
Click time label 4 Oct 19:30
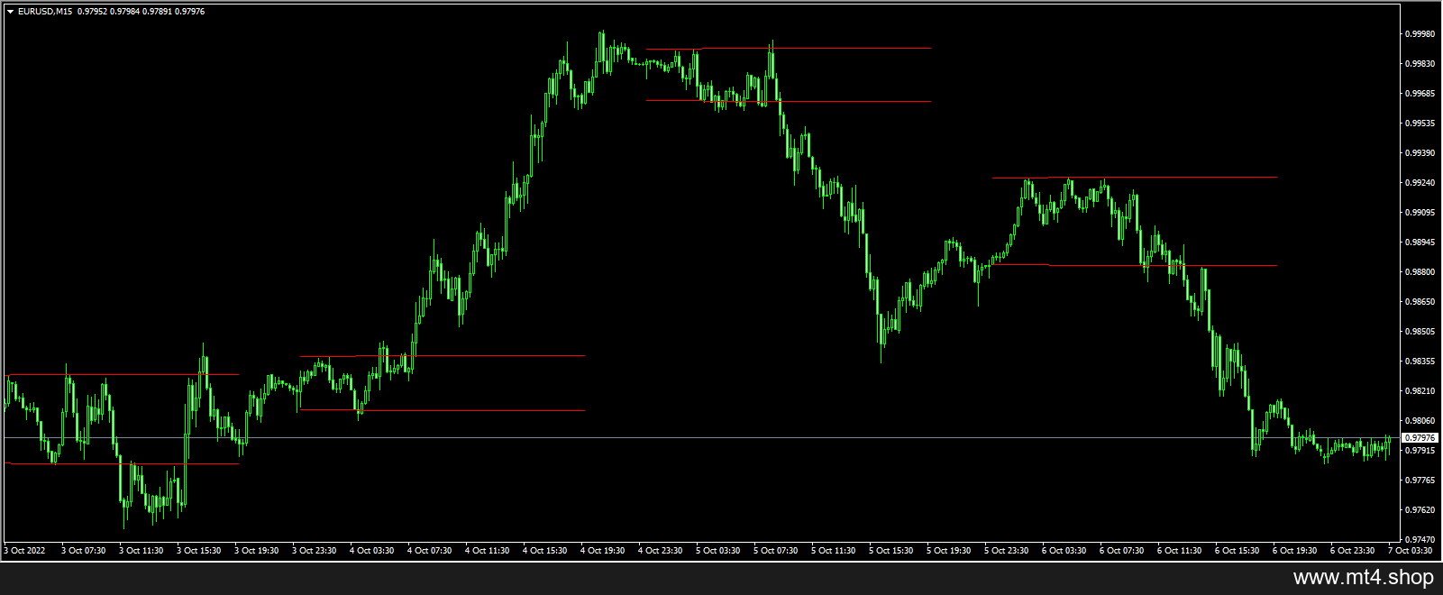(603, 551)
